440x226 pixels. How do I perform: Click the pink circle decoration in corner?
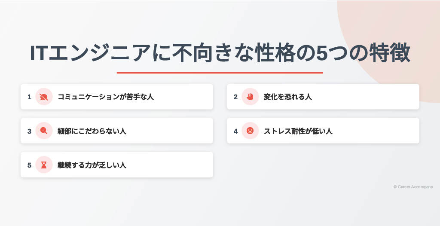(398, 42)
